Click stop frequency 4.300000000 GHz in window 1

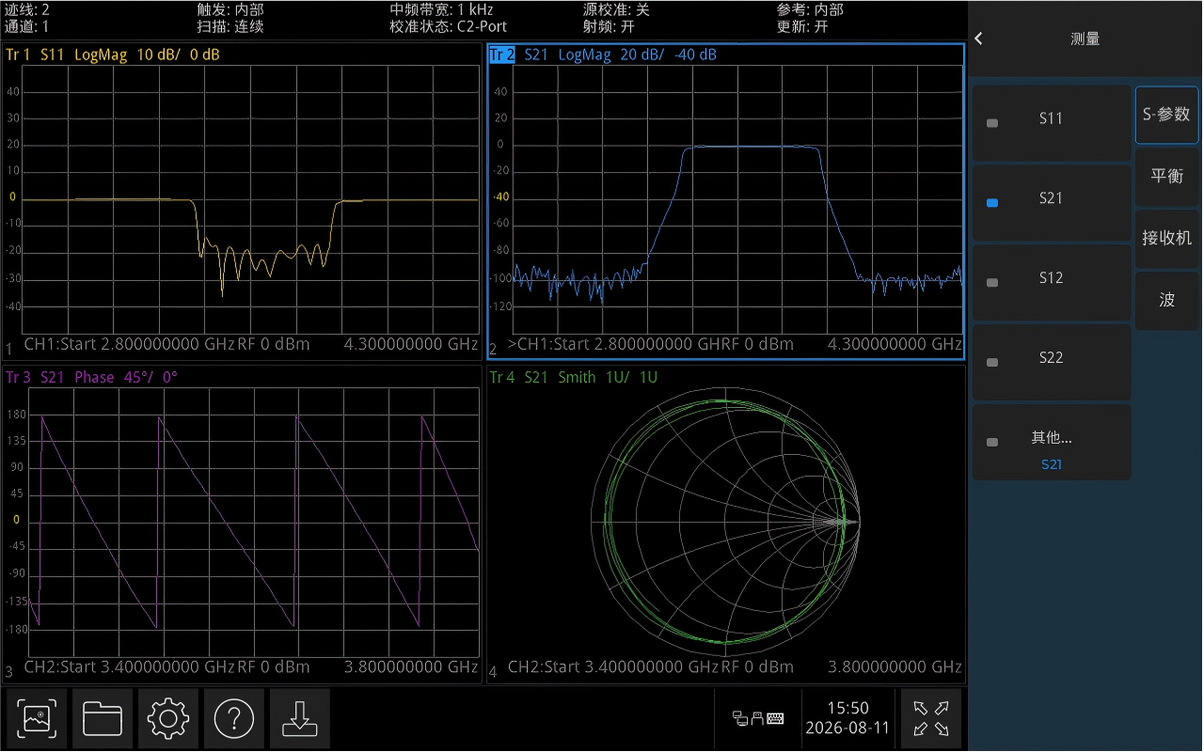[x=411, y=344]
